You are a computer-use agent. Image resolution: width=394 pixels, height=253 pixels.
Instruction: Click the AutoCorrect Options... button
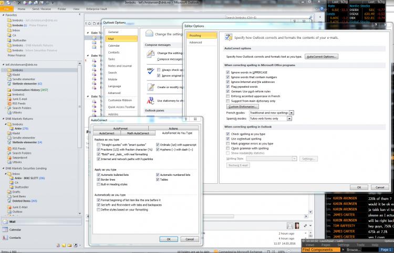(x=322, y=56)
